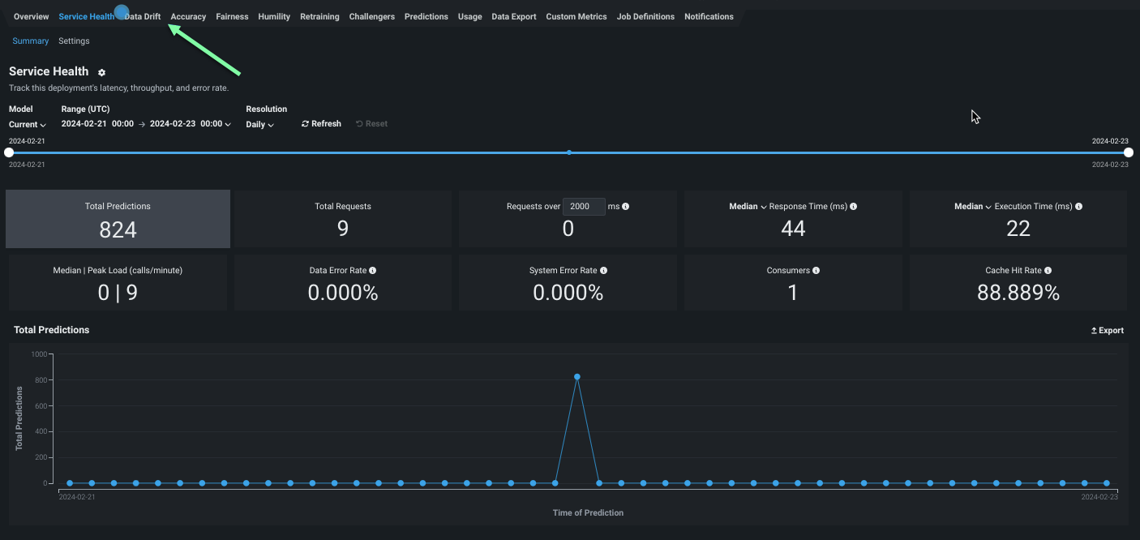This screenshot has width=1140, height=540.
Task: Click Cache Hit Rate info icon
Action: tap(1048, 271)
